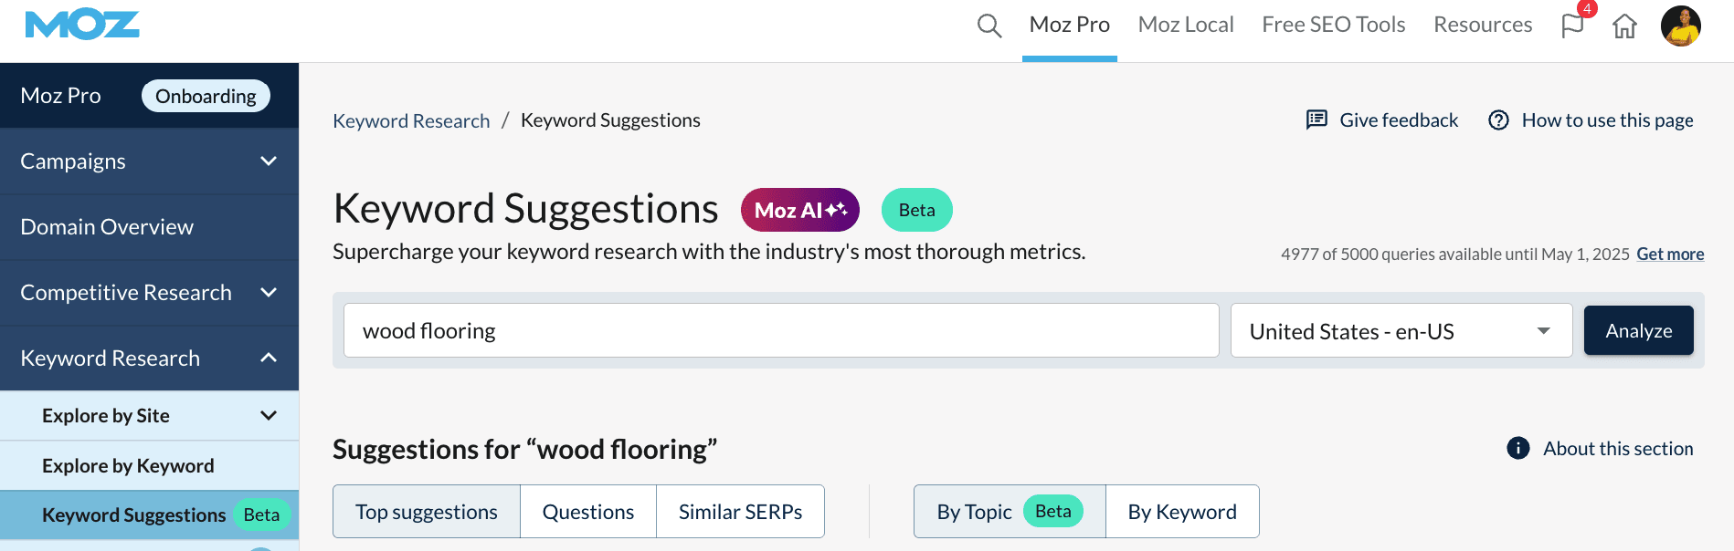Image resolution: width=1734 pixels, height=551 pixels.
Task: Open the Moz Local tab
Action: (1185, 26)
